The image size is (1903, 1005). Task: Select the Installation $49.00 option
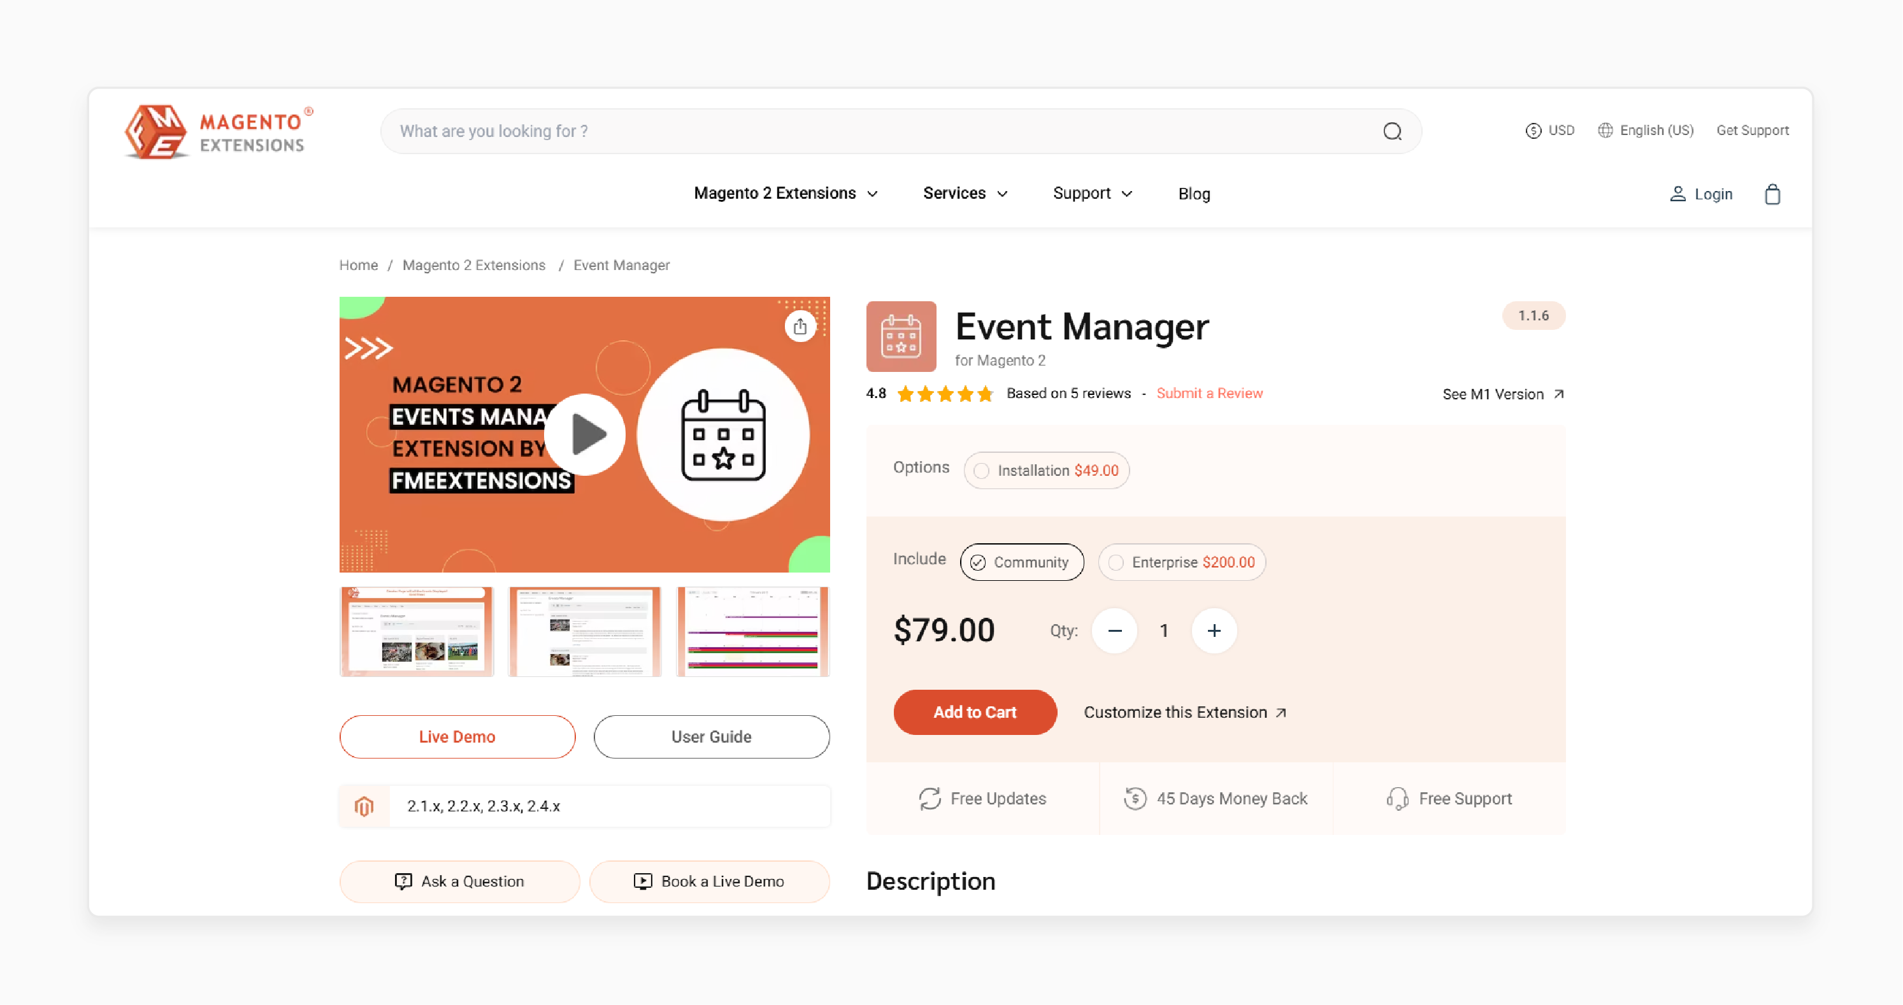1046,471
